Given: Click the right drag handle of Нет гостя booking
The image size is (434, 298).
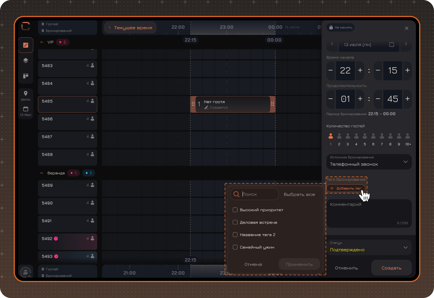Looking at the screenshot, I should (x=272, y=104).
